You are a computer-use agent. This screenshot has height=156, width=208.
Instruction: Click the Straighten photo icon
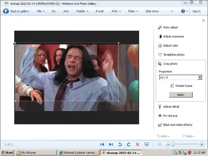pyautogui.click(x=160, y=55)
